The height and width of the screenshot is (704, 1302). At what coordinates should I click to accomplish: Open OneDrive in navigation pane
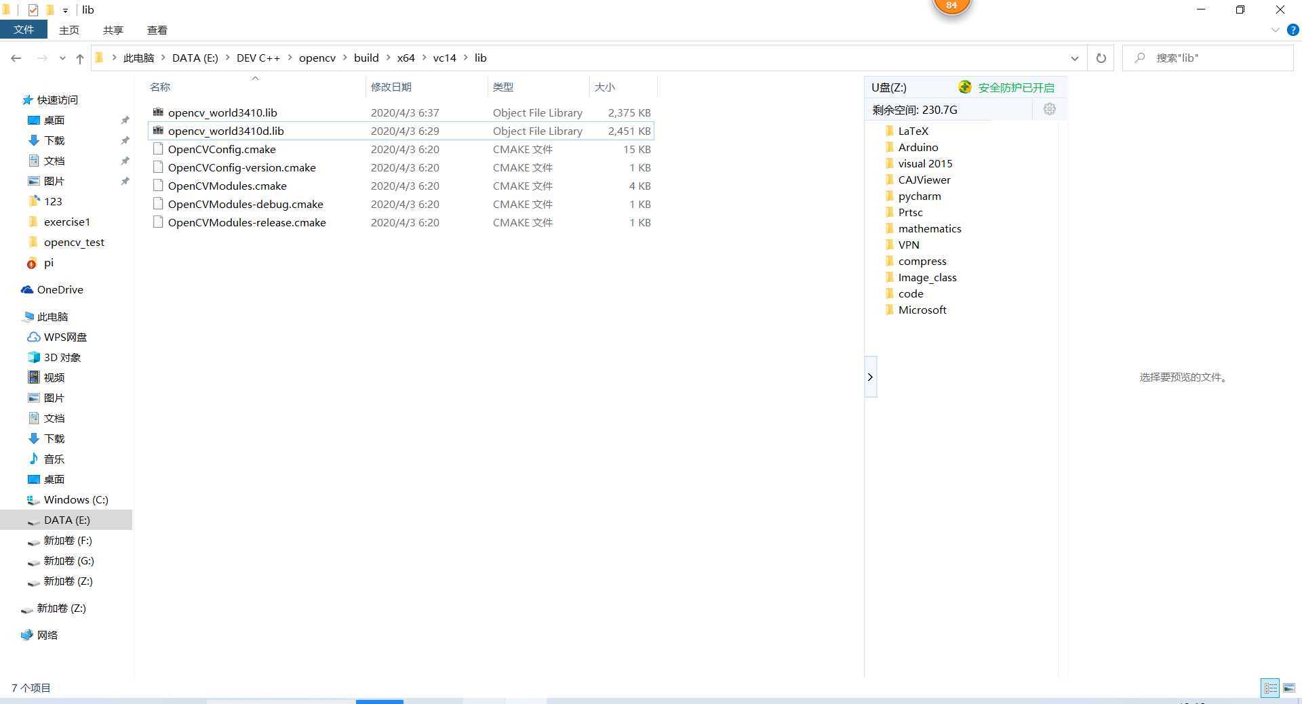[x=60, y=289]
